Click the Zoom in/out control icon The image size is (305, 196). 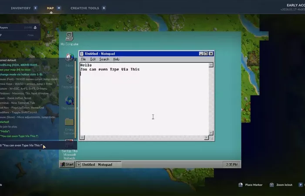(272, 185)
